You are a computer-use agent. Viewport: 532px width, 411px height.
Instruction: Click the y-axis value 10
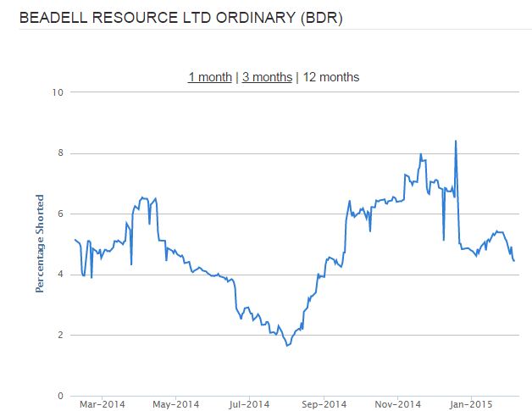(58, 92)
